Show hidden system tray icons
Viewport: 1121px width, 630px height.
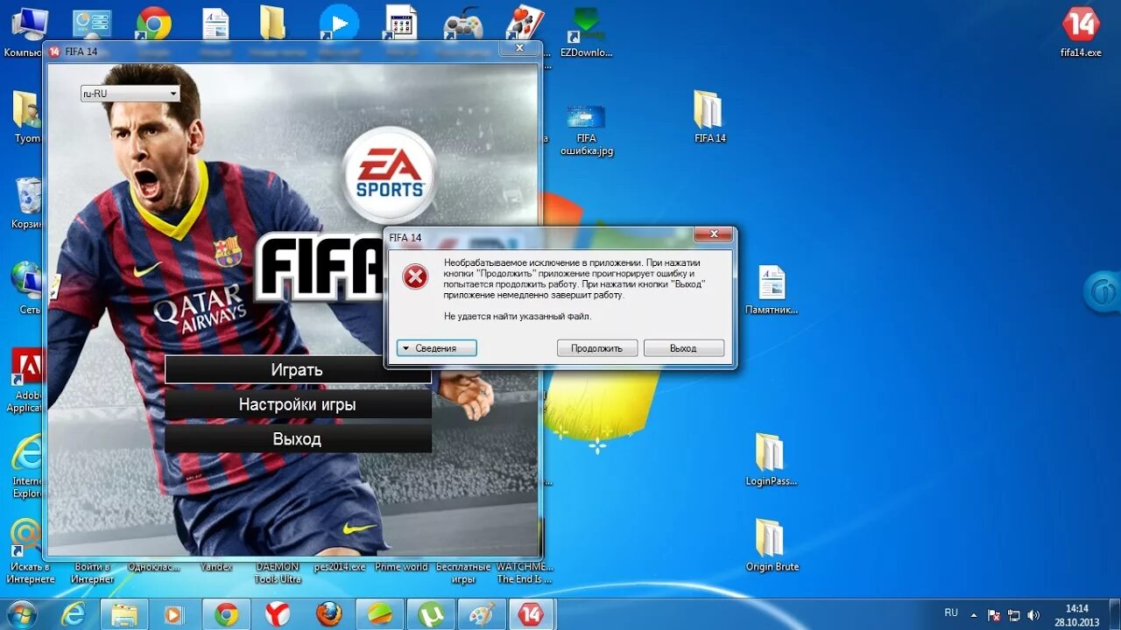pos(975,614)
